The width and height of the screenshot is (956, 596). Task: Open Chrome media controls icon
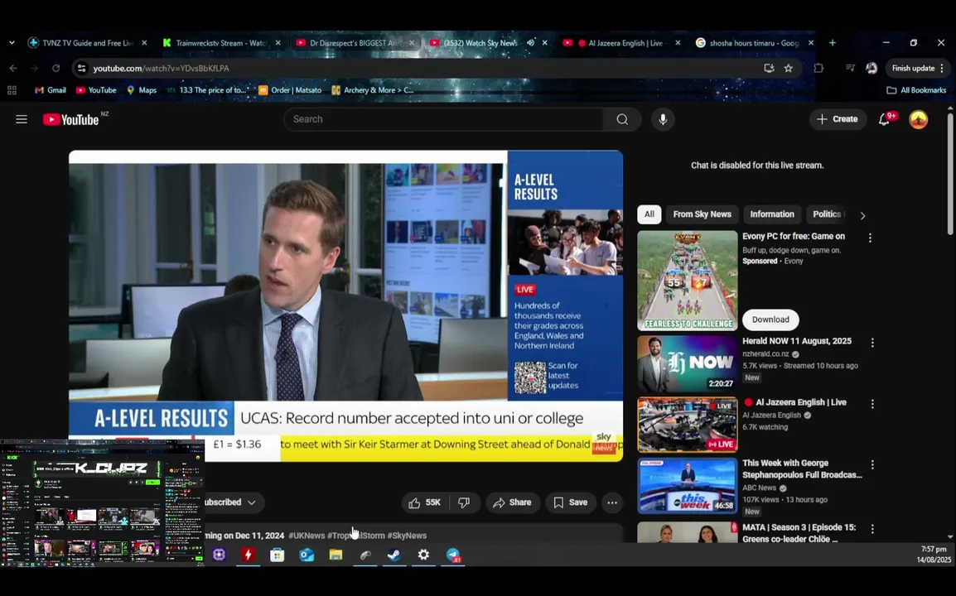click(x=850, y=68)
